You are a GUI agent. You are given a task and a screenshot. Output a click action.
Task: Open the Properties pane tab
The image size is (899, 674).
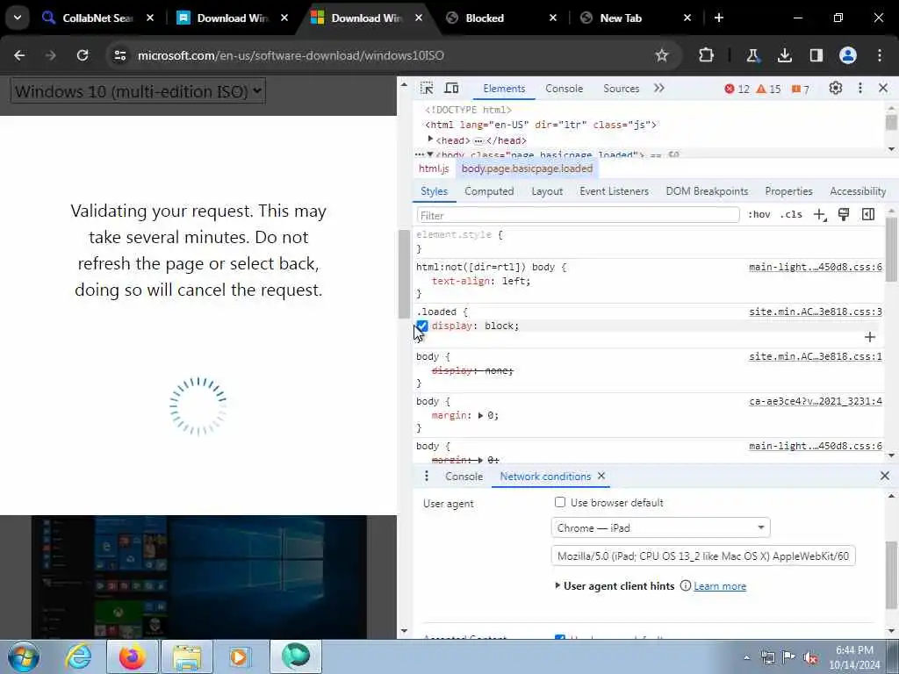pyautogui.click(x=788, y=191)
